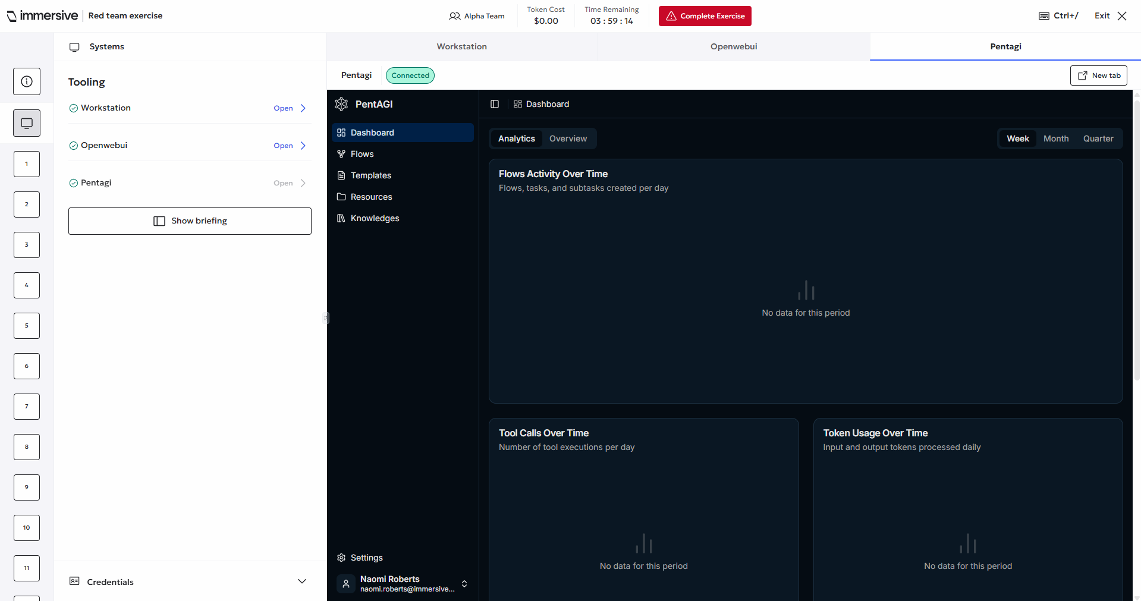
Task: Set time range to Month
Action: (1056, 139)
